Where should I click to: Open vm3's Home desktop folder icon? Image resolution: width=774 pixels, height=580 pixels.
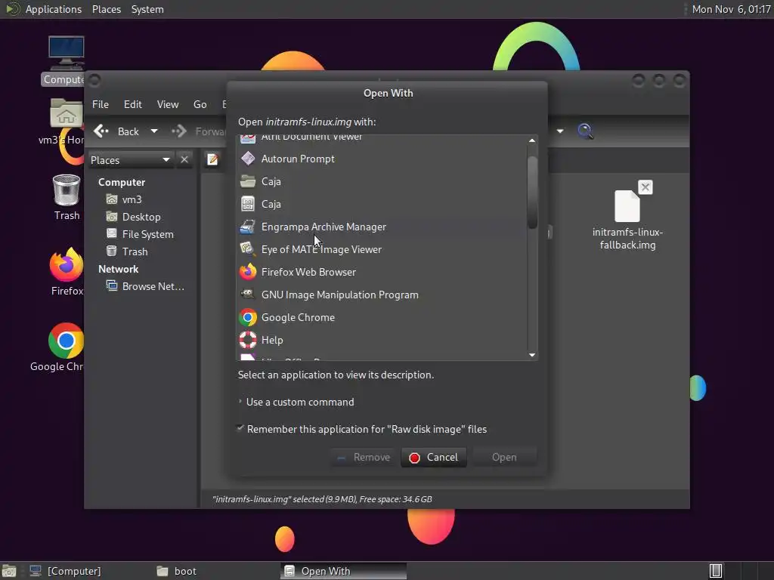point(67,113)
